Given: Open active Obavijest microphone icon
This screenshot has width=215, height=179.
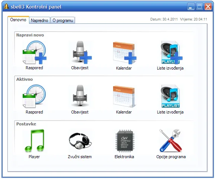Looking at the screenshot, I should (x=80, y=96).
